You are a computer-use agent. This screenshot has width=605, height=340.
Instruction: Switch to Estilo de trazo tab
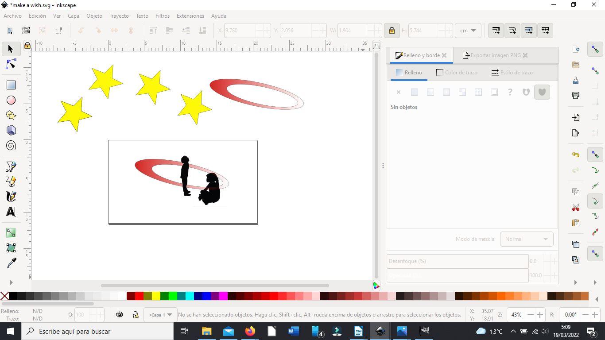click(x=512, y=73)
